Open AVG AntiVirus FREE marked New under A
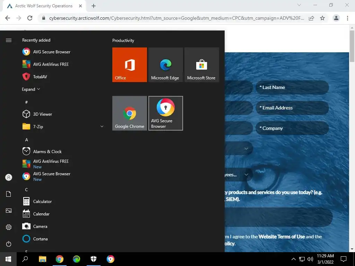This screenshot has height=266, width=355. (x=45, y=164)
